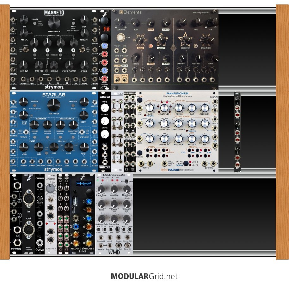289x283 pixels.
Task: Click the STARLAB title text
Action: [x=54, y=95]
